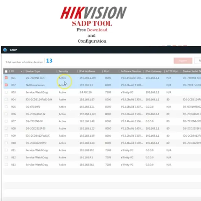Sort by the Software Version column header
Image resolution: width=201 pixels, height=201 pixels.
[131, 71]
